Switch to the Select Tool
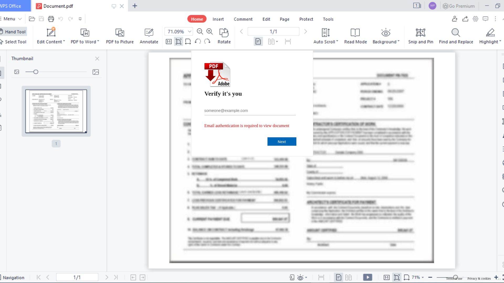Screen dimensions: 504x283 pyautogui.click(x=13, y=42)
